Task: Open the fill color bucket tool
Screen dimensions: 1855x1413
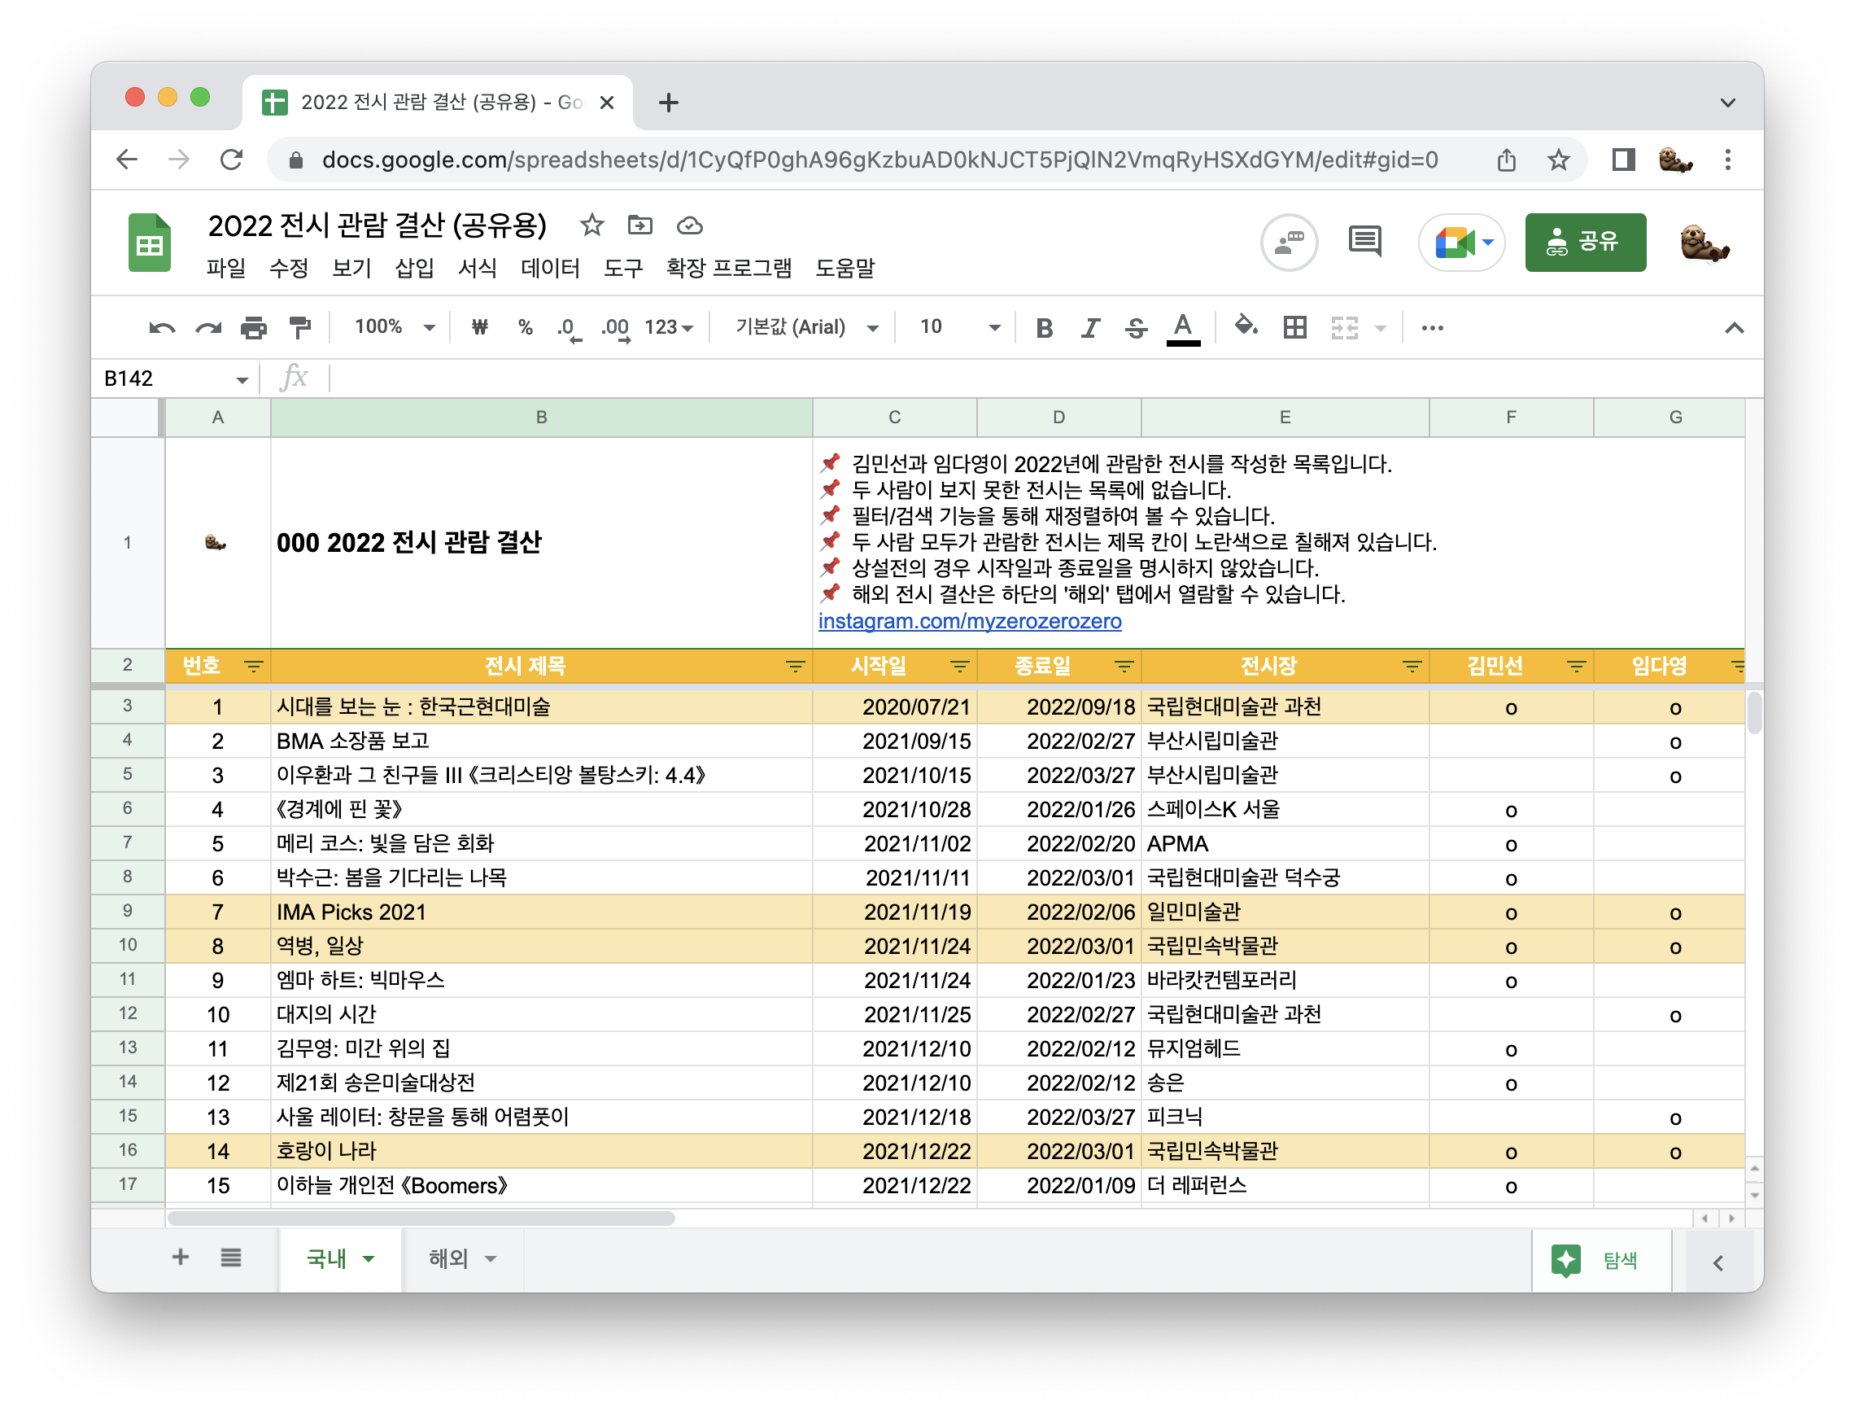Action: pos(1245,326)
